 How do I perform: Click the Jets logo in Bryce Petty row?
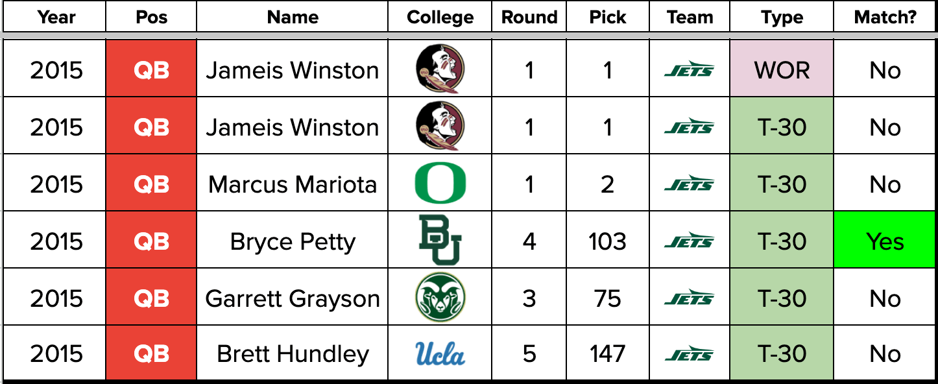[x=689, y=241]
